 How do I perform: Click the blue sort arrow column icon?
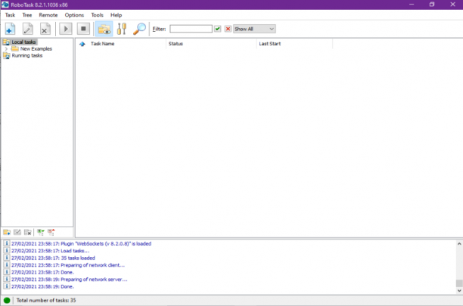click(82, 44)
